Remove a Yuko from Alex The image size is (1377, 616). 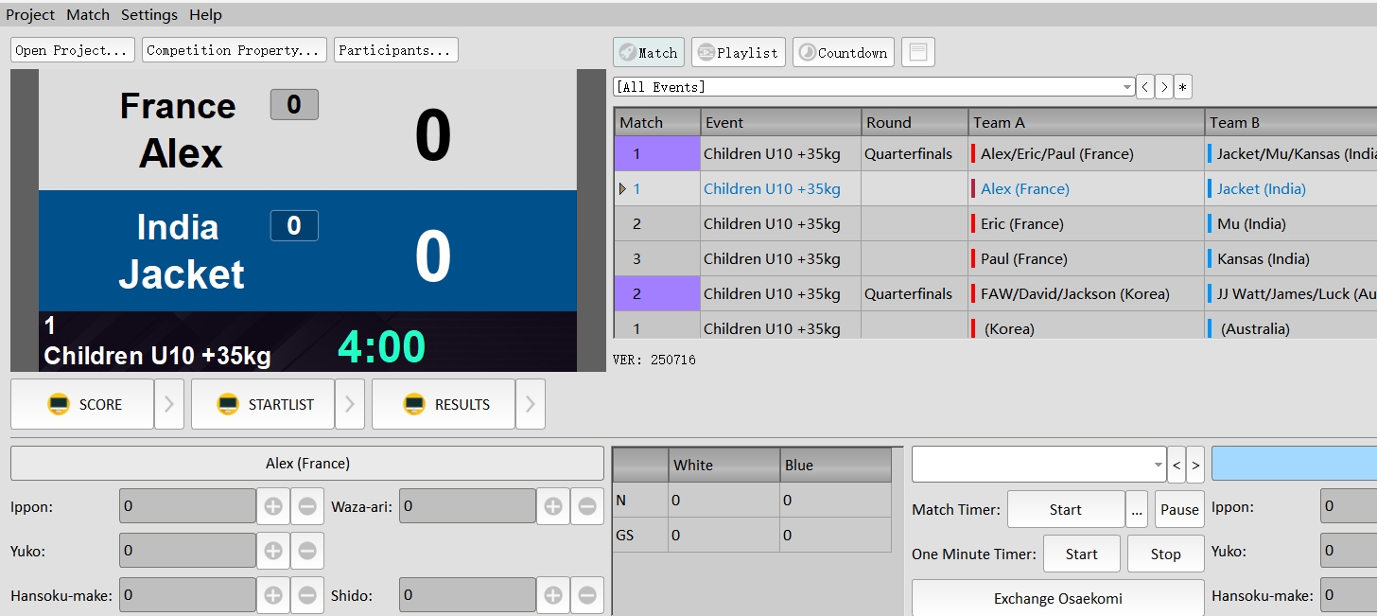307,551
